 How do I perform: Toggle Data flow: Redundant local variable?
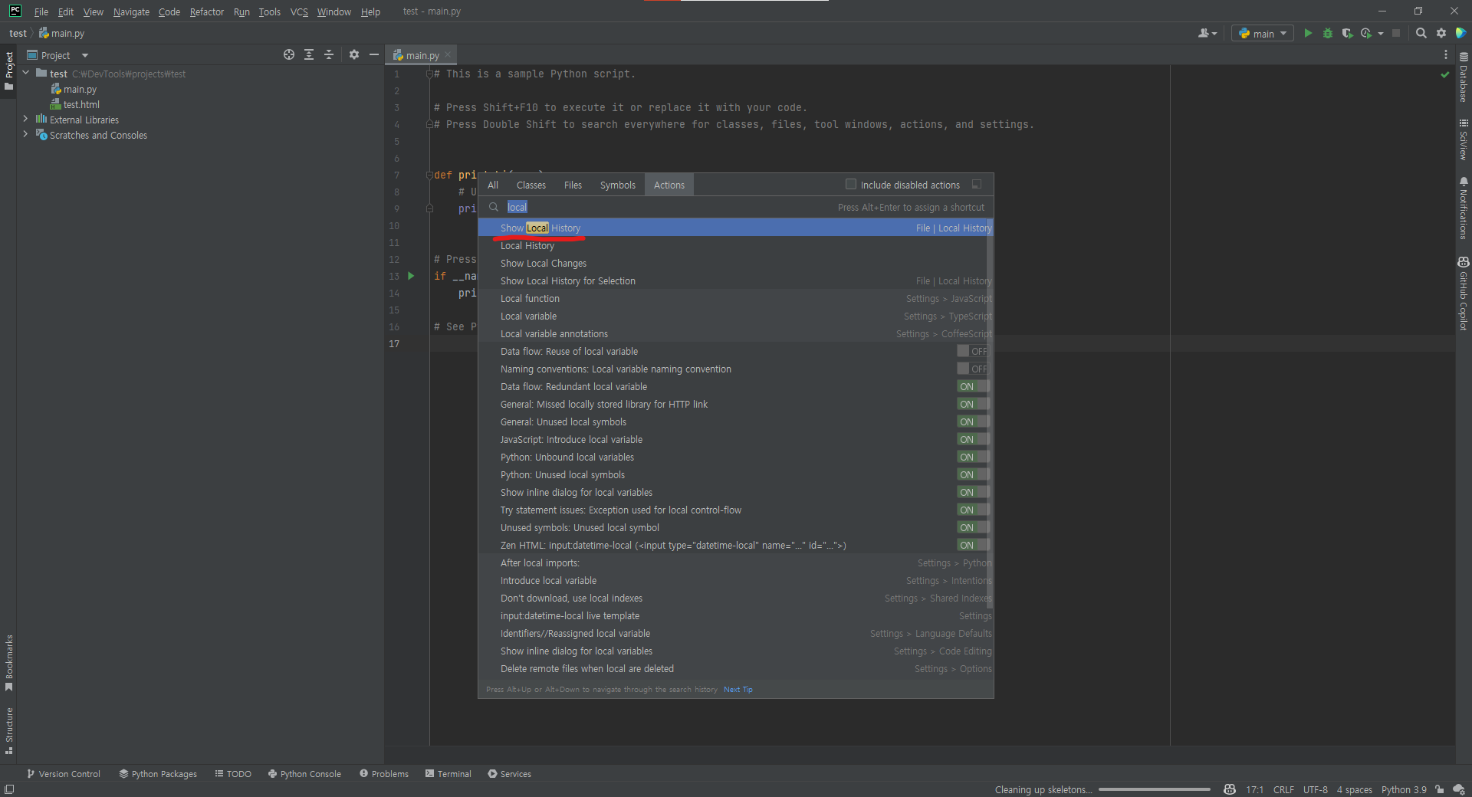(x=973, y=386)
